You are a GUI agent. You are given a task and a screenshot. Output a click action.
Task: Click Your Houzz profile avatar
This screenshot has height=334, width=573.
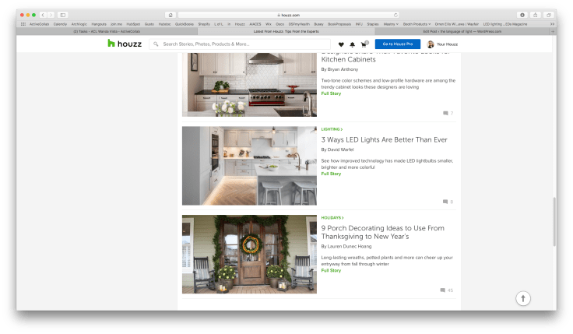tap(431, 44)
